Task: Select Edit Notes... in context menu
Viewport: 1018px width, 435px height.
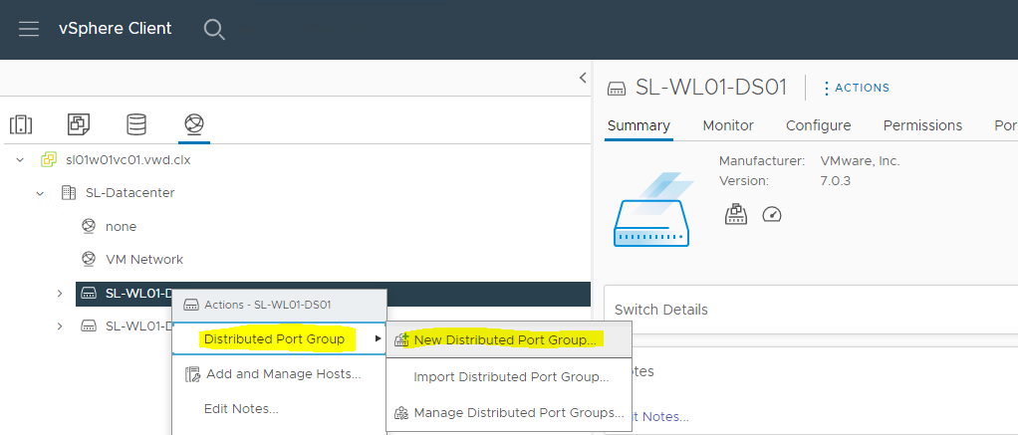Action: pos(279,409)
